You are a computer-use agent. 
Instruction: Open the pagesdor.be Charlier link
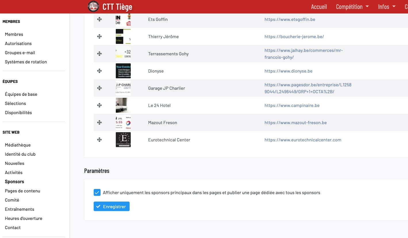tap(308, 88)
